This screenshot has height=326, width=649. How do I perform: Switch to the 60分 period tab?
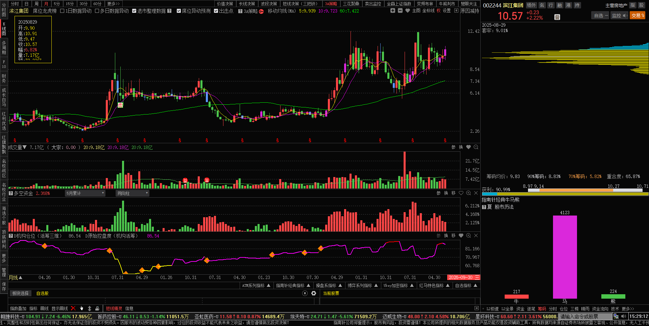pyautogui.click(x=97, y=4)
